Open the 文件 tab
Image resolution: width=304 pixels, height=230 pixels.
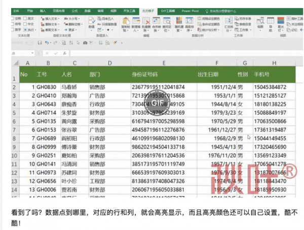(16, 11)
